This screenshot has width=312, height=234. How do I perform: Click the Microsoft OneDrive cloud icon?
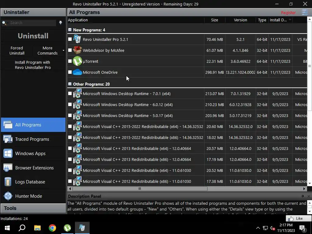(x=77, y=72)
